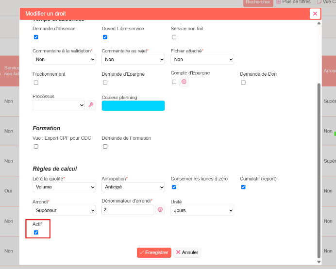
Task: Uncheck Cumulatif (report) checkbox
Action: [x=243, y=187]
